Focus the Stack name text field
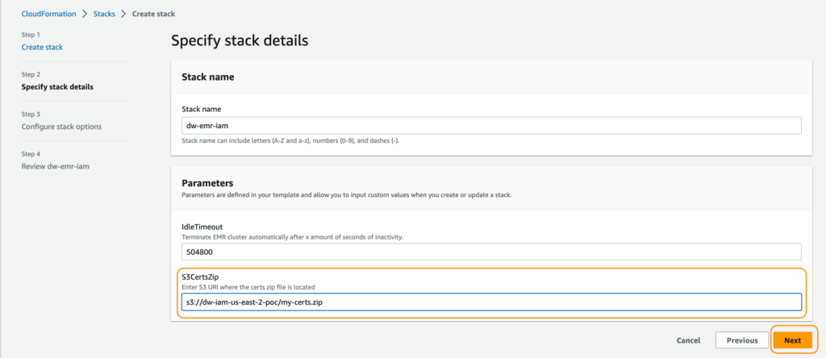 click(x=491, y=126)
